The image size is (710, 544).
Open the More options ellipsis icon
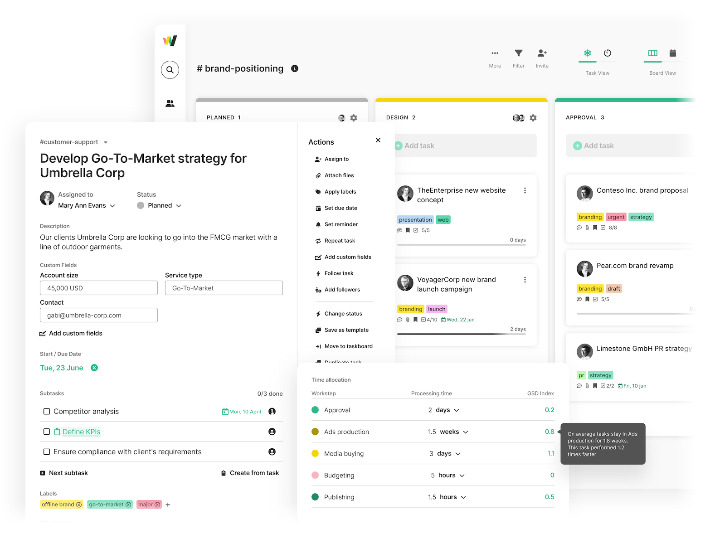click(495, 53)
